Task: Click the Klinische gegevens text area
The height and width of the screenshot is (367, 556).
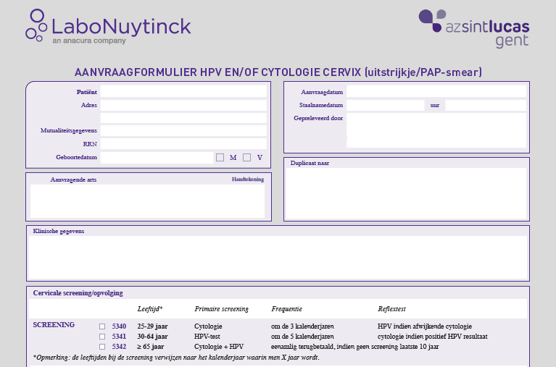Action: pos(278,258)
